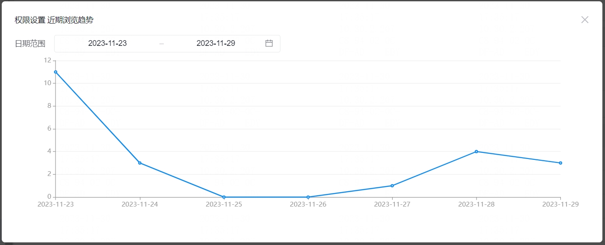Click the dash separator between dates
Screen dimensions: 605x245
pyautogui.click(x=162, y=44)
